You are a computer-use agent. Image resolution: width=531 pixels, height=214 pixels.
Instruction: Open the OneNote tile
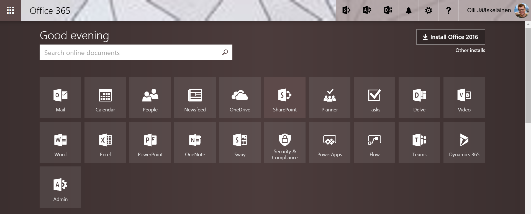[x=195, y=142]
